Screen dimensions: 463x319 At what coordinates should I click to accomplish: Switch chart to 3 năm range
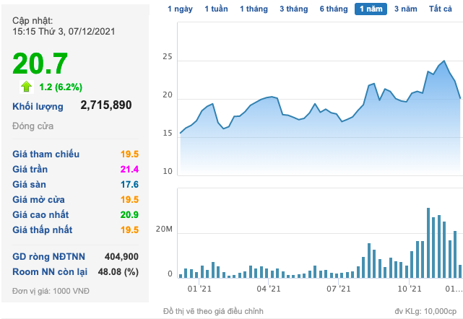point(406,9)
